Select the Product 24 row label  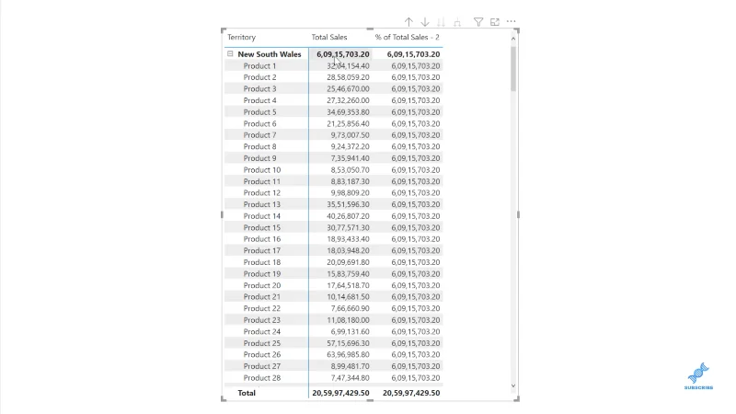tap(262, 331)
